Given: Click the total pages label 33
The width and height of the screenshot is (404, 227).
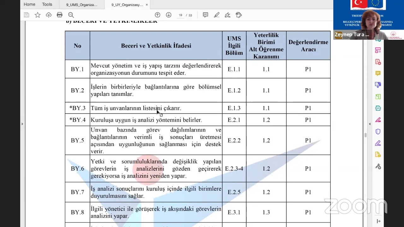Looking at the screenshot, I should coord(190,15).
